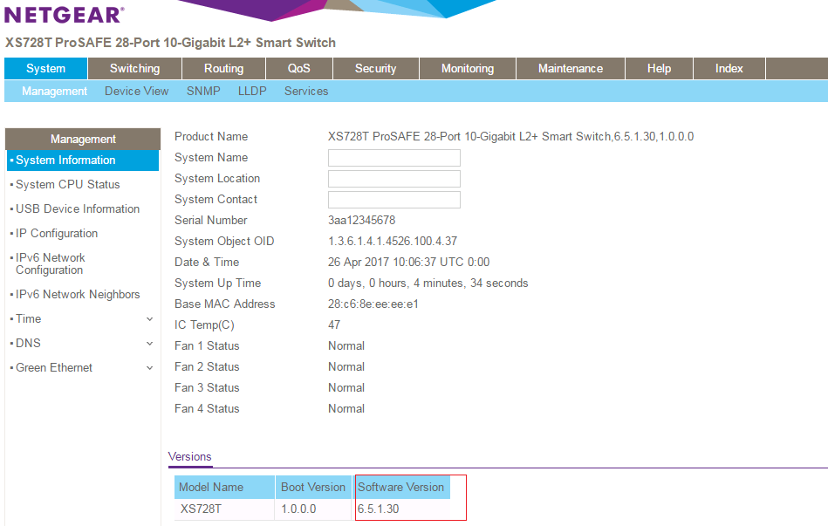Open IPv6 Network Configuration page
828x526 pixels.
point(50,264)
